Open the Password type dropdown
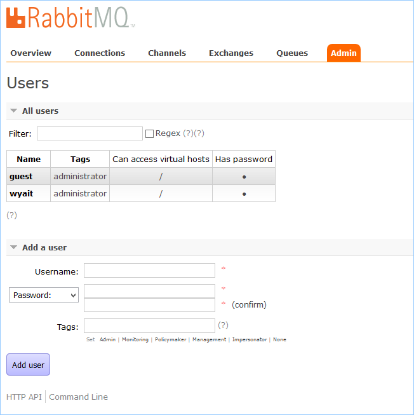 44,295
